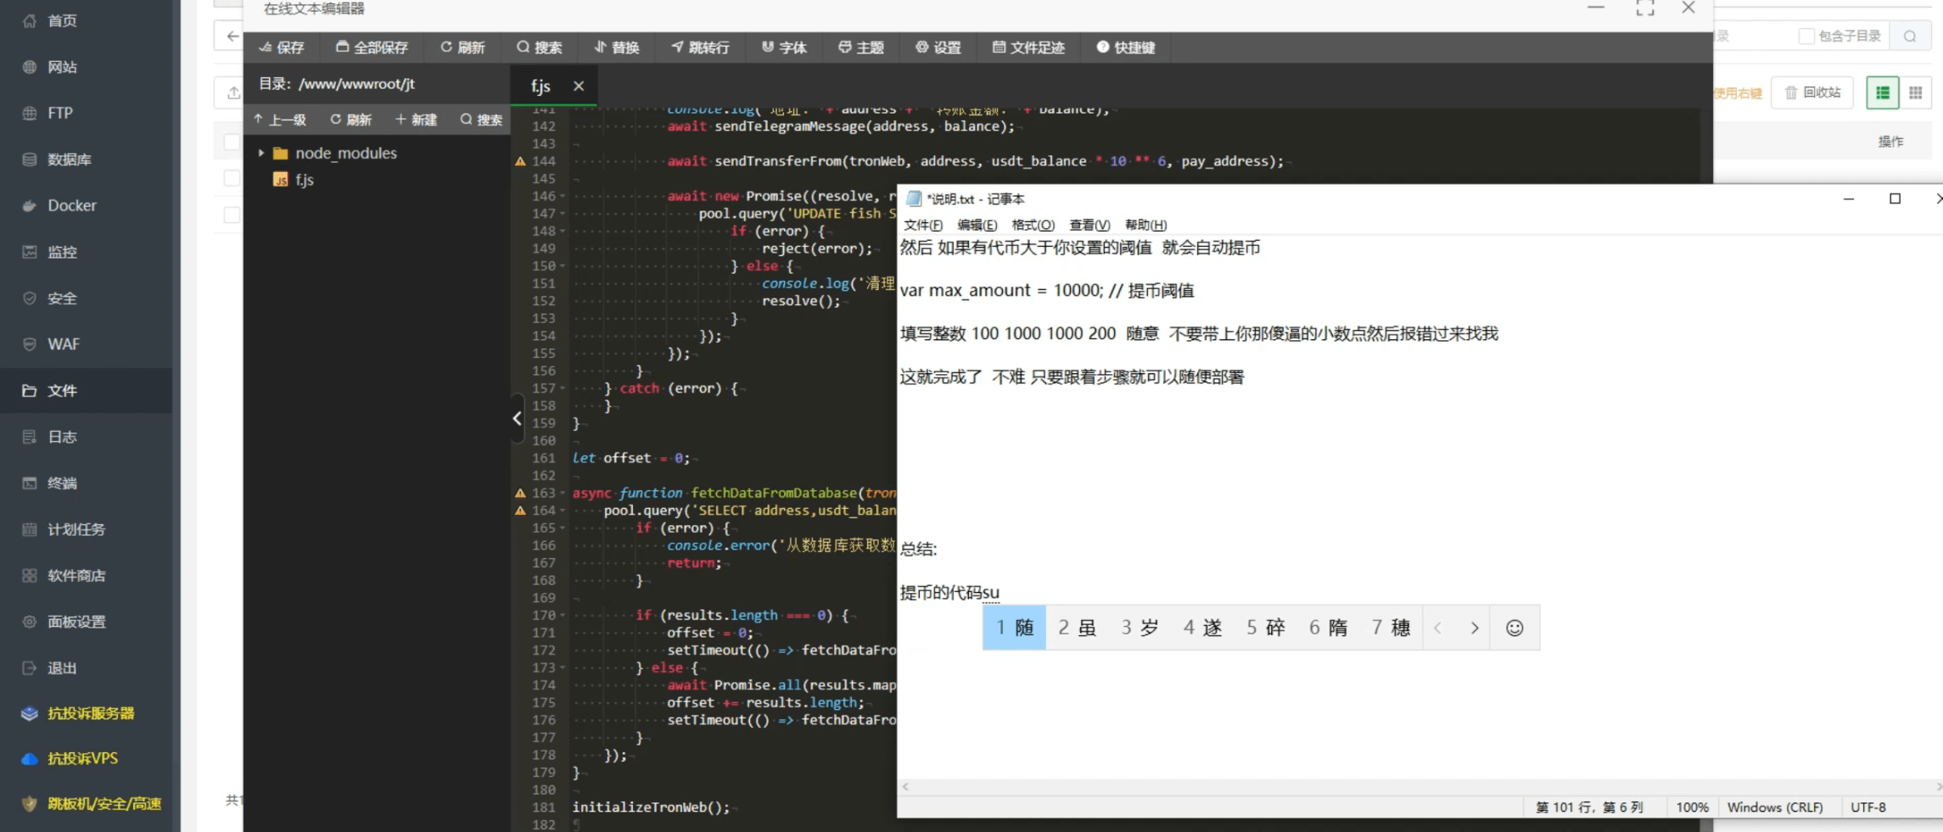
Task: Open 文件足迹 file history
Action: [x=1028, y=47]
